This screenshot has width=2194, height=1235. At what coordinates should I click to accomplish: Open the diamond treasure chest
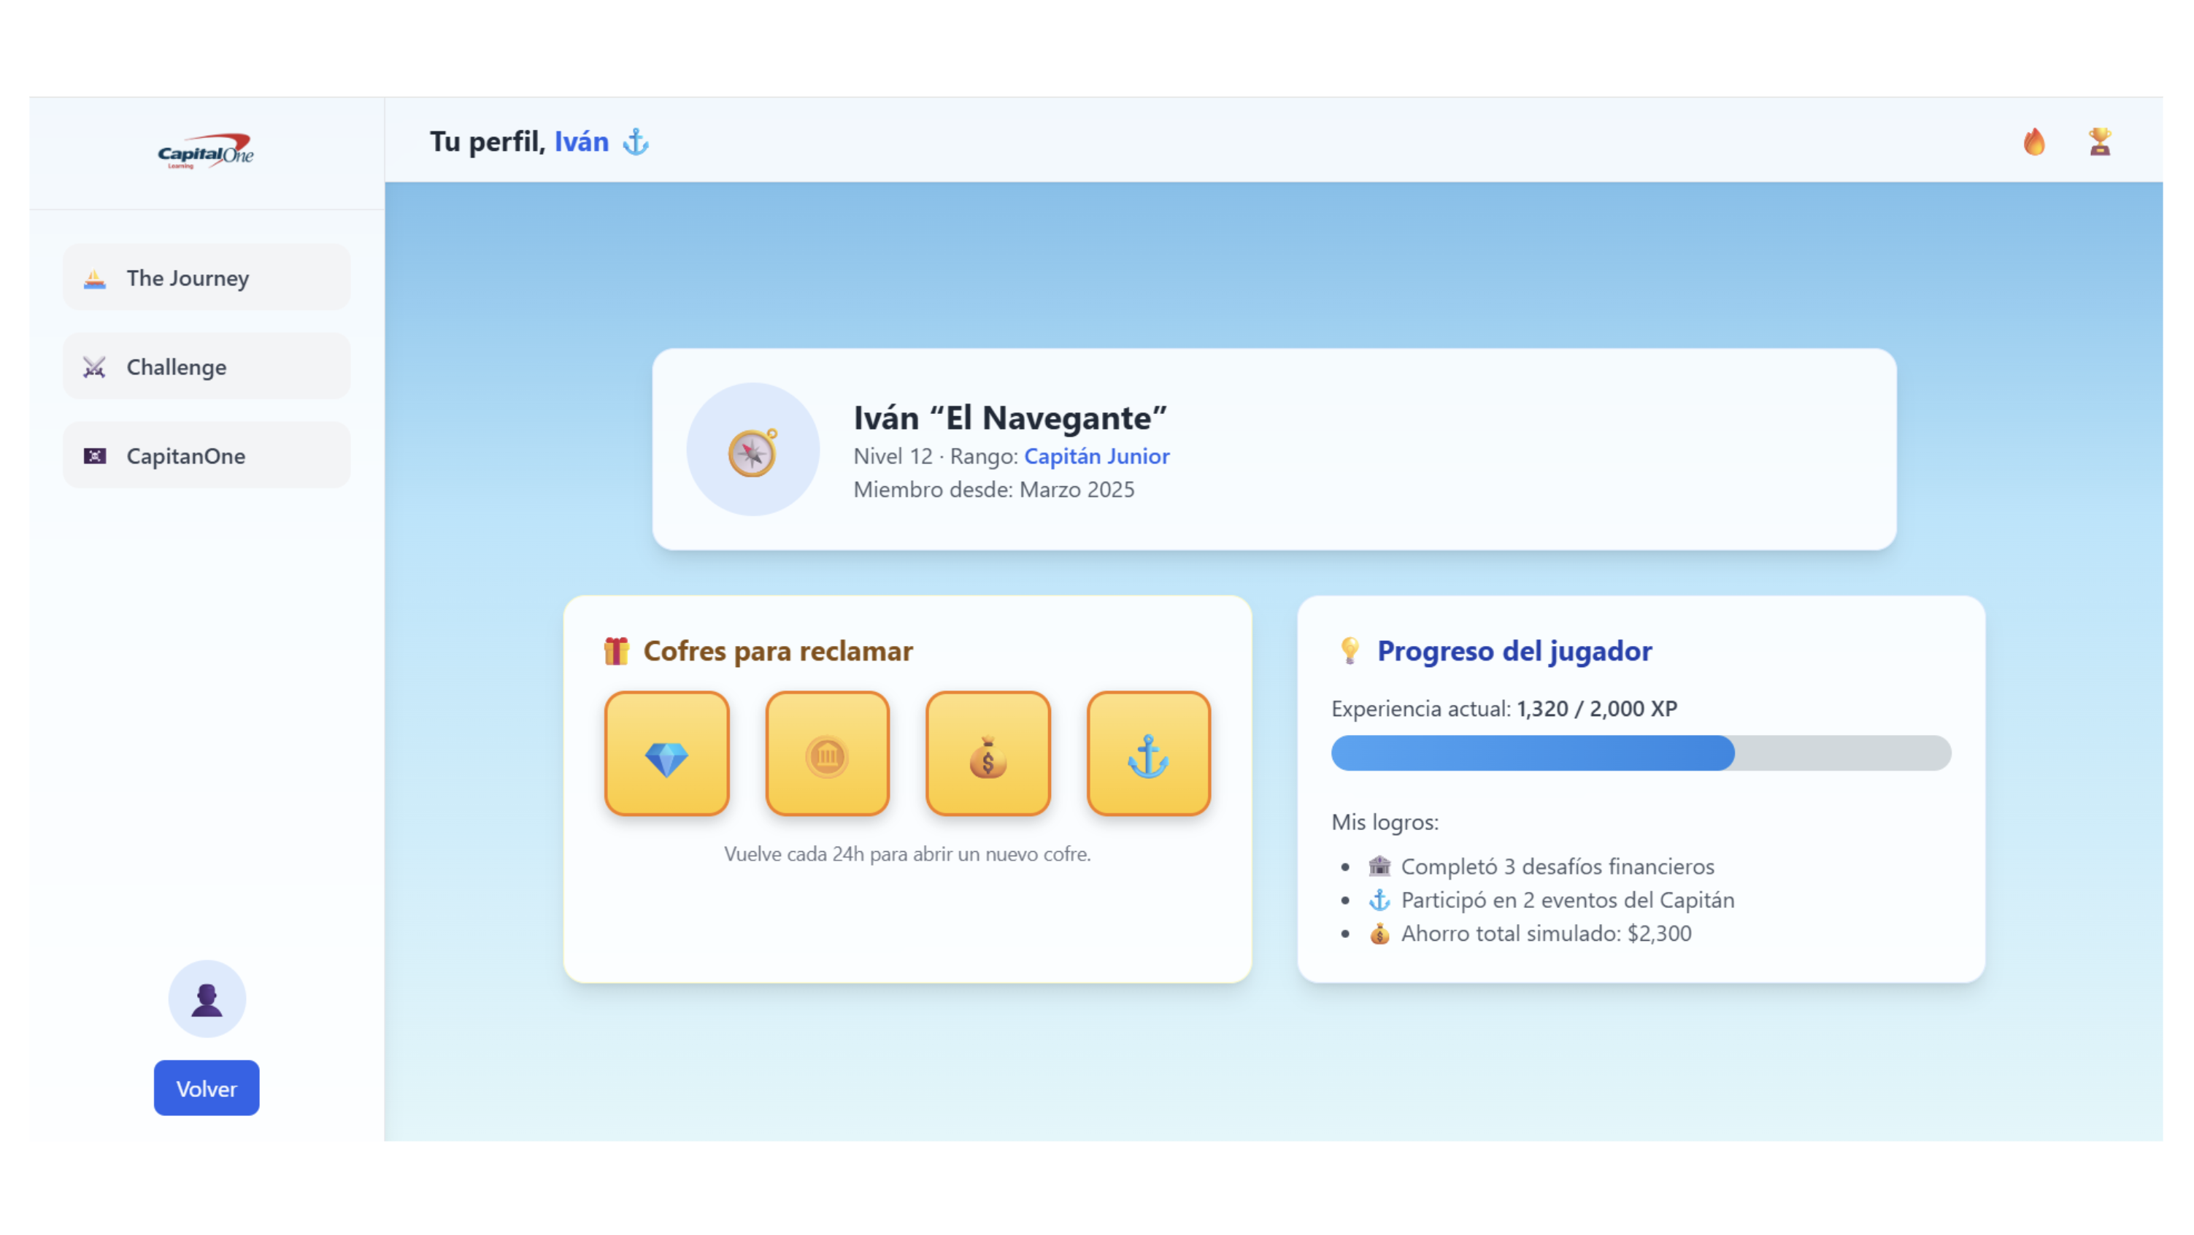pos(666,753)
